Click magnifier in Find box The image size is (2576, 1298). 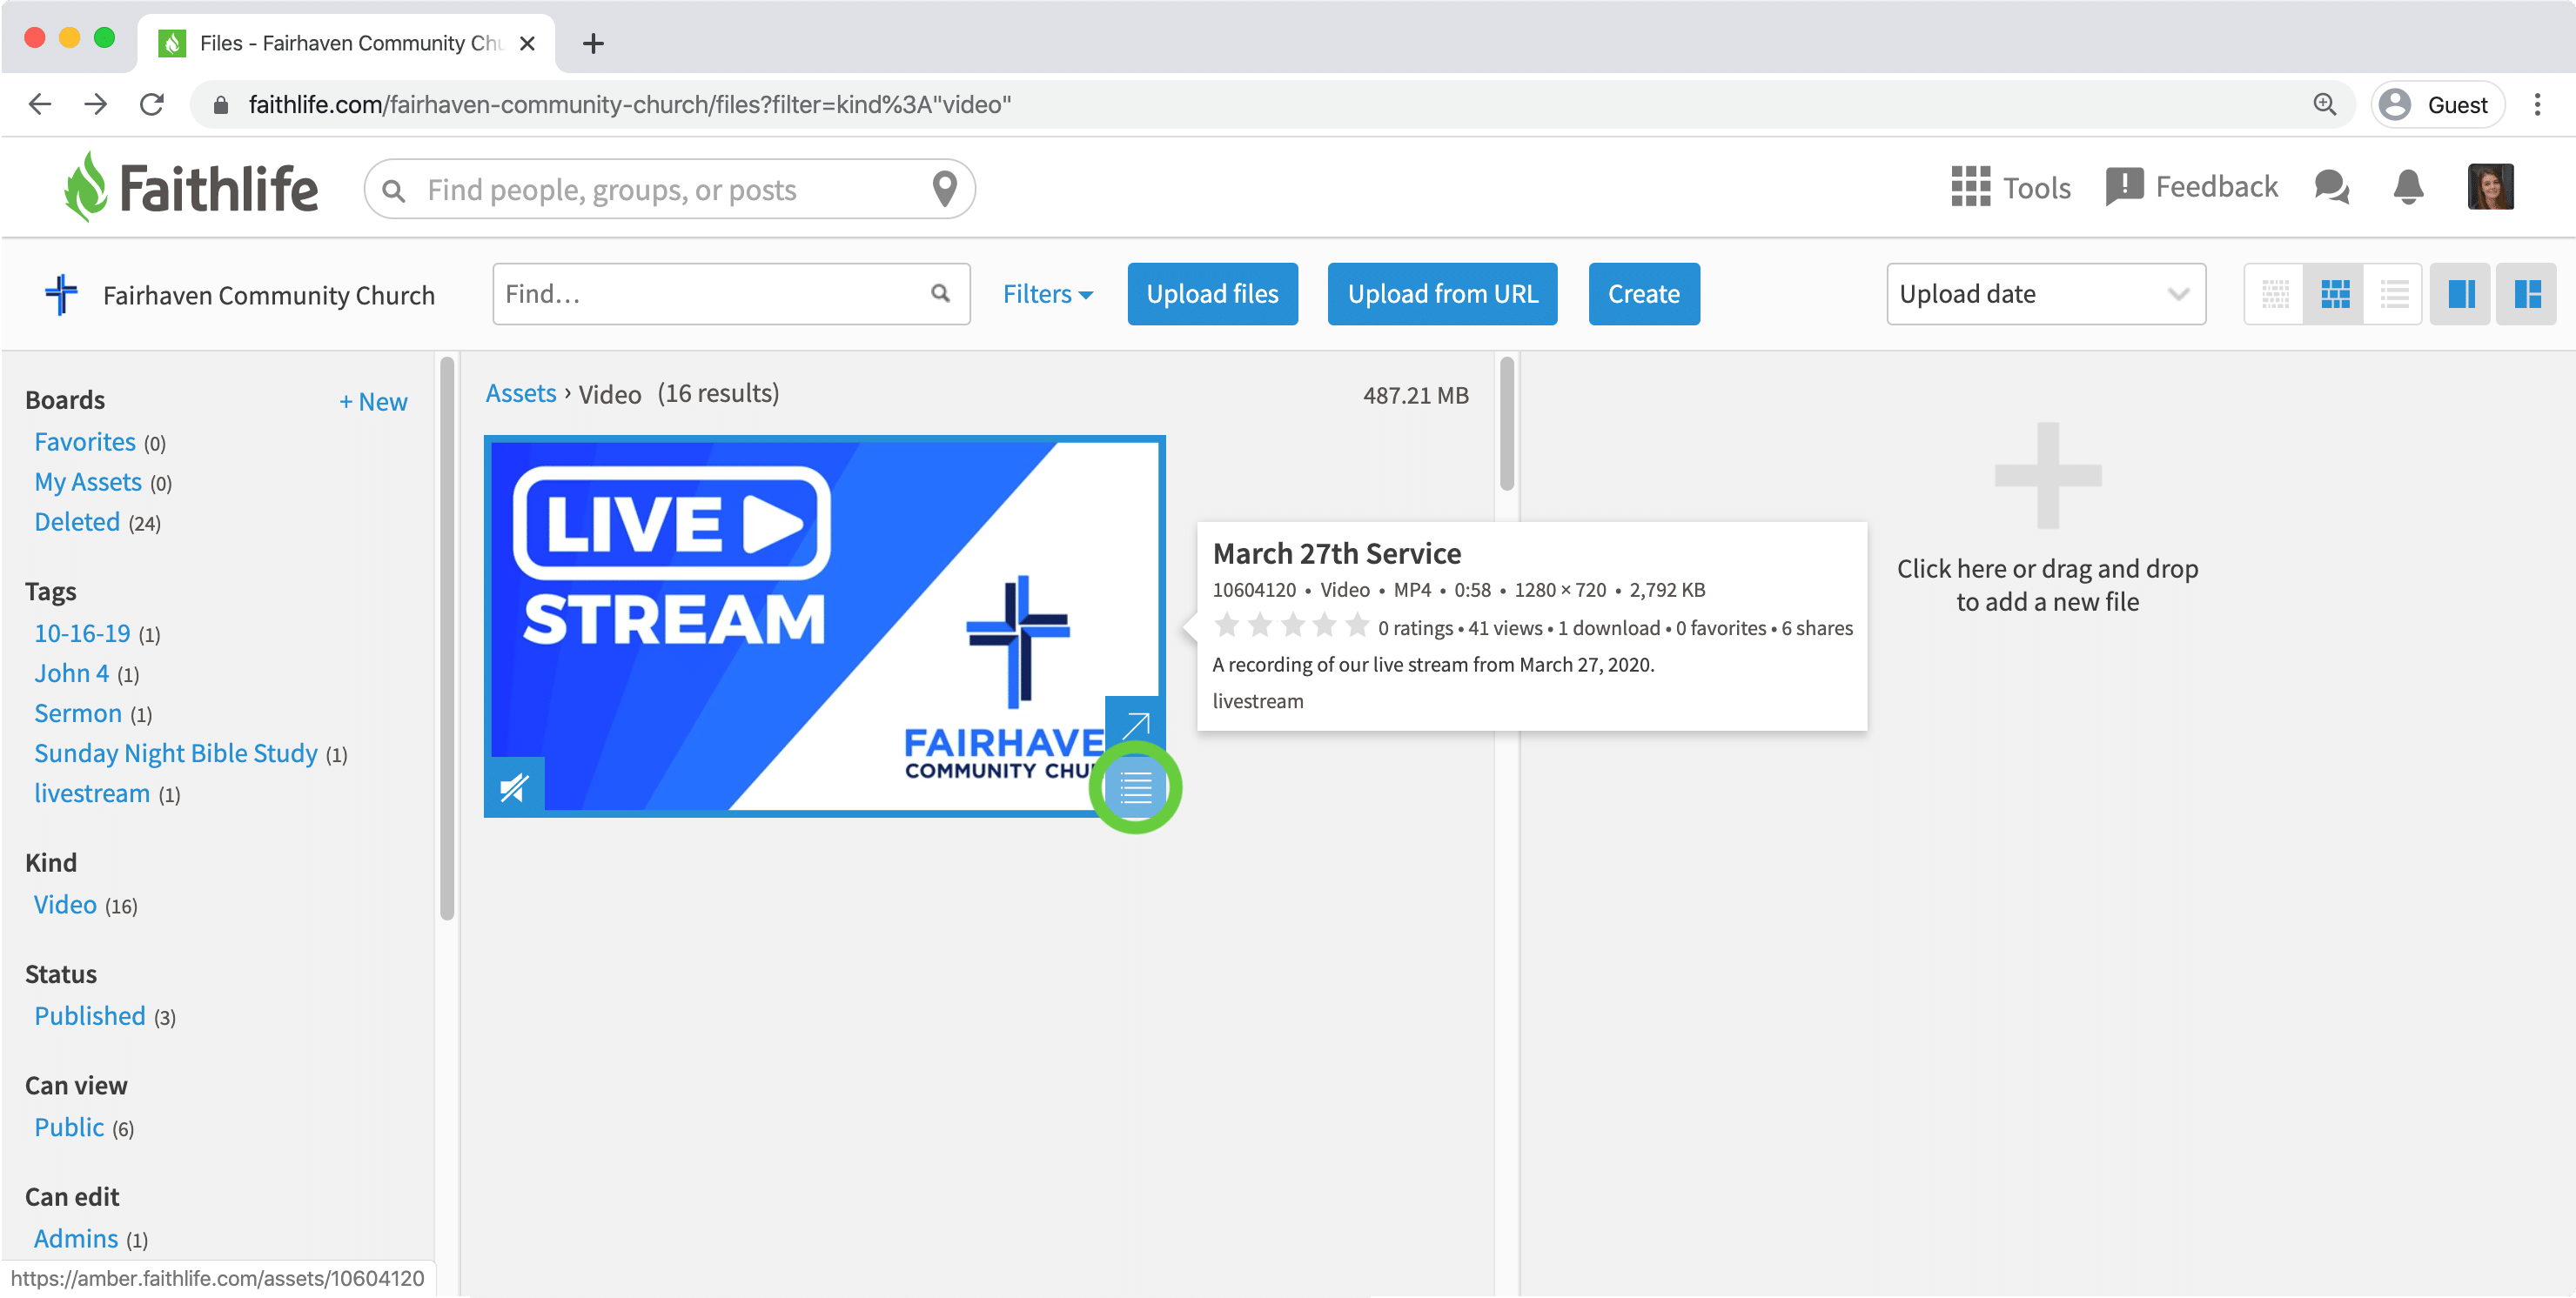(940, 293)
